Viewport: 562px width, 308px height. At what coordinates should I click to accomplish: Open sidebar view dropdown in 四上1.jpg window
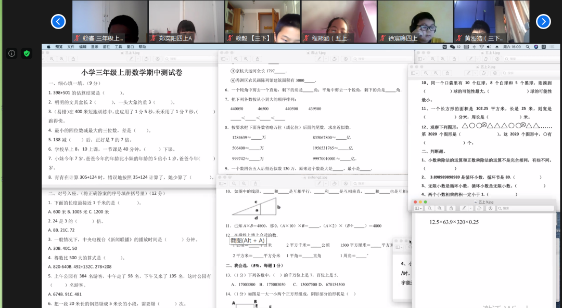[x=224, y=59]
